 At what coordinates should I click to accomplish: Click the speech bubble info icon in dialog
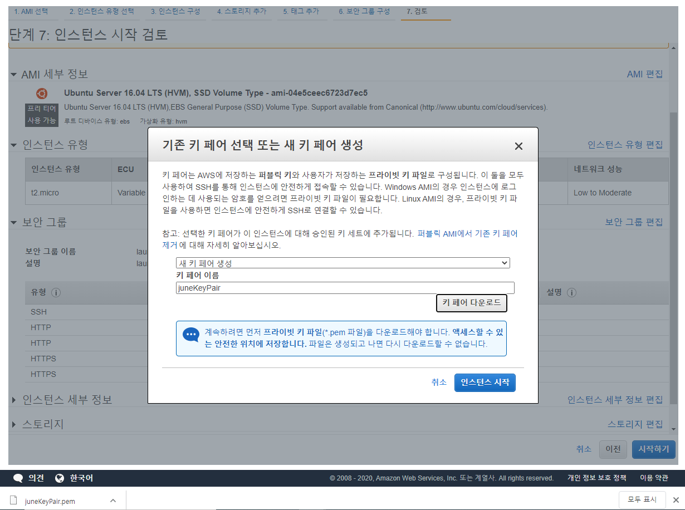pyautogui.click(x=190, y=335)
